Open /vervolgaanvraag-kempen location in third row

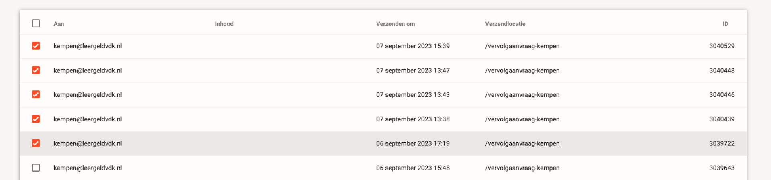click(522, 95)
